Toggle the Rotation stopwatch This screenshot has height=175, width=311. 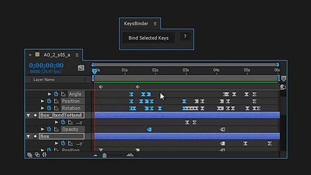coord(49,108)
